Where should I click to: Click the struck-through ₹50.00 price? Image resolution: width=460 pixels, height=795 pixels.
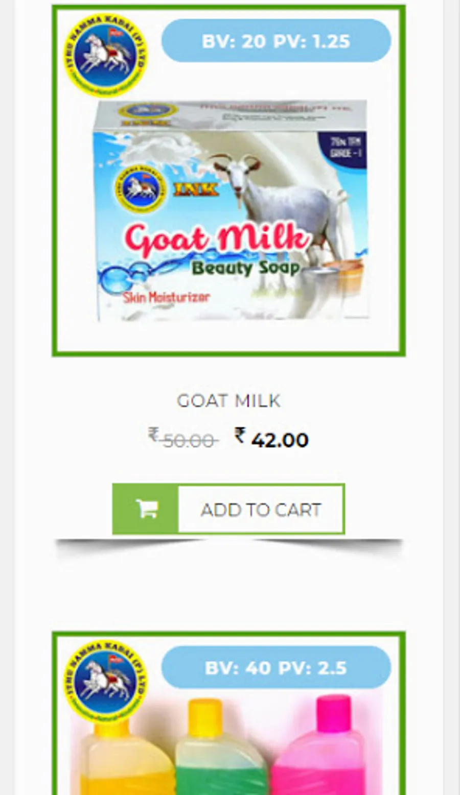point(183,438)
